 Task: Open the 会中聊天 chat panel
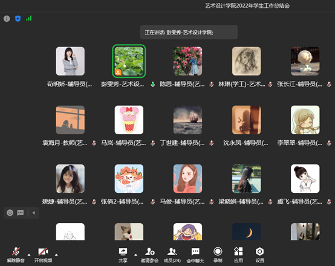point(195,255)
